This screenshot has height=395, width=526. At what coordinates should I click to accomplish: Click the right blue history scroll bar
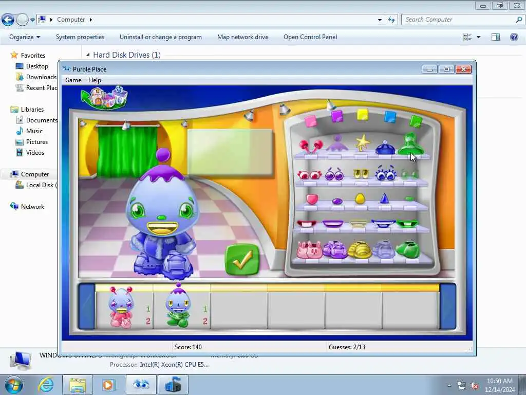tap(448, 307)
